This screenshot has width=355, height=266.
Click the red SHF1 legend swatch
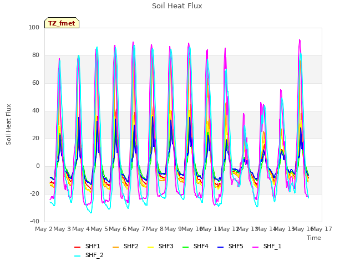tap(78, 247)
